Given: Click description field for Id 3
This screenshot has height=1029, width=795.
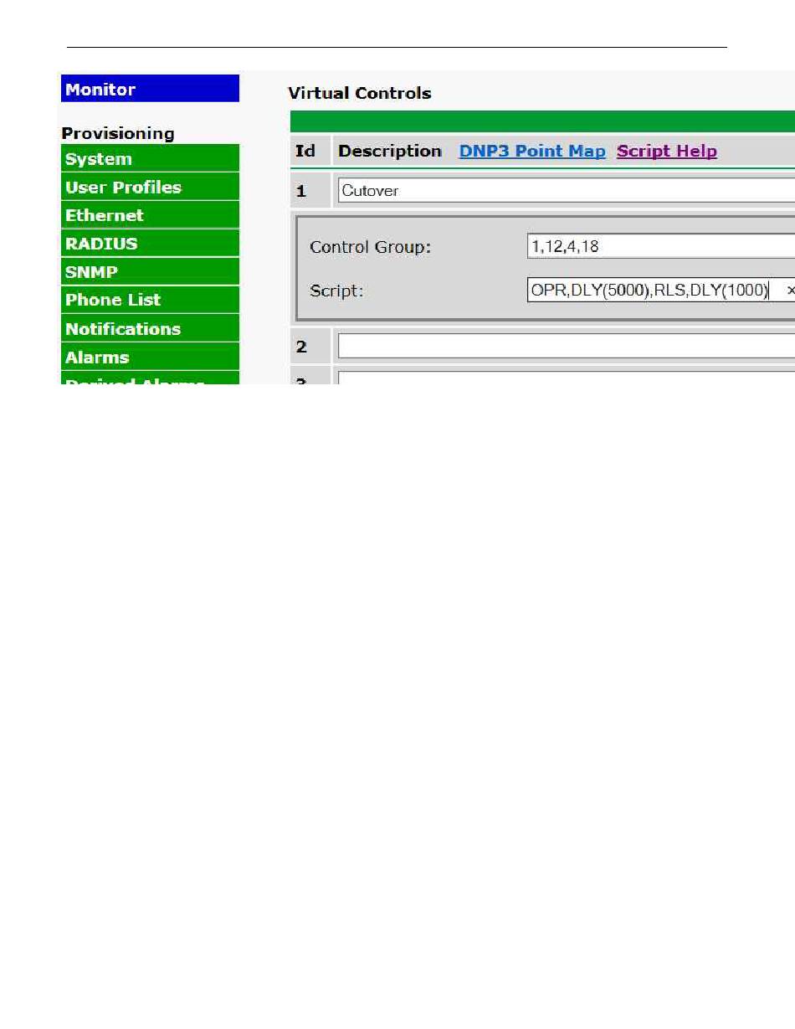Looking at the screenshot, I should [567, 378].
